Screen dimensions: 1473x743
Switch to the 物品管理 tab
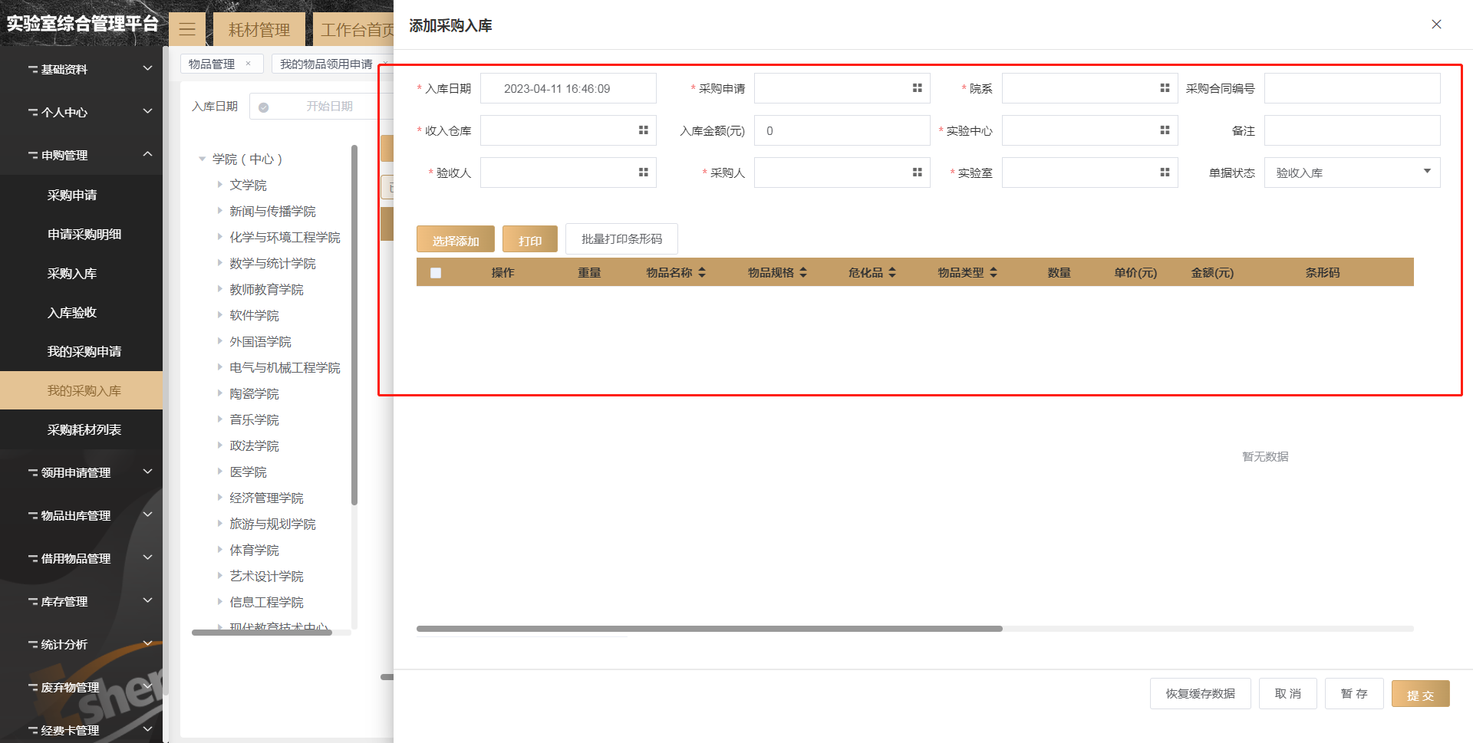(212, 64)
